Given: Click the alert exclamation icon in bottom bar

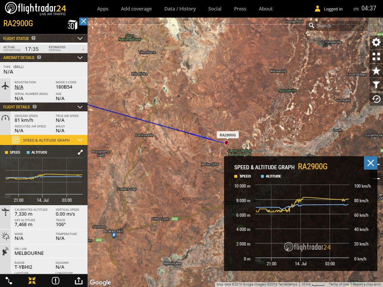Looking at the screenshot, I should [x=55, y=280].
